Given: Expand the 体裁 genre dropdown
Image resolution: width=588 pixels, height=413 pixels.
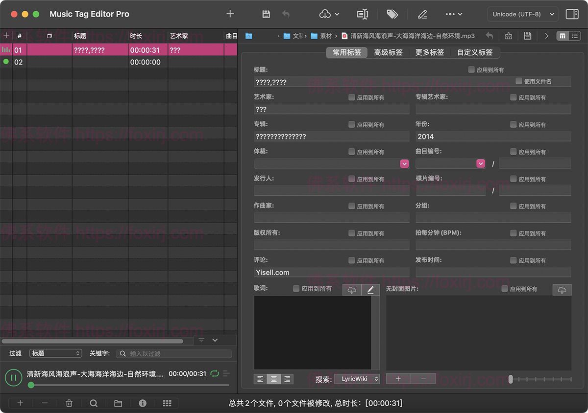Looking at the screenshot, I should 404,164.
